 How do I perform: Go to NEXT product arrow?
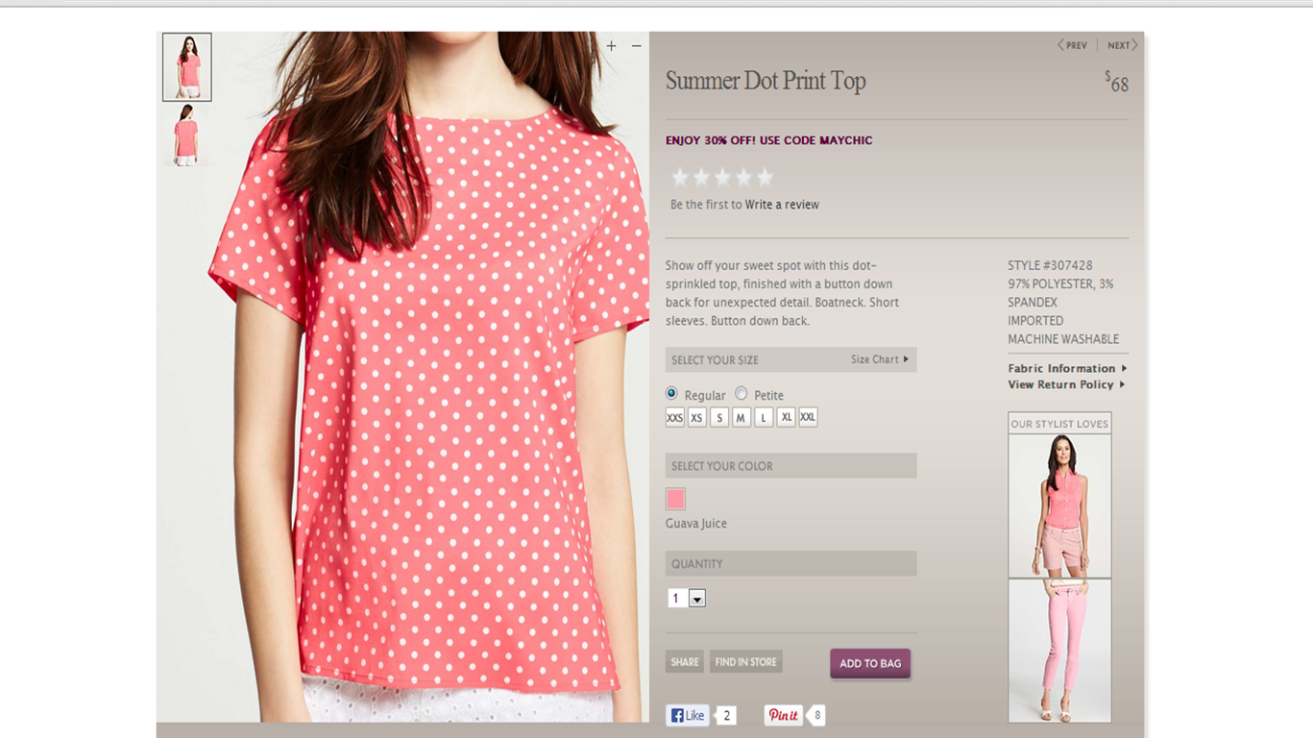1122,45
